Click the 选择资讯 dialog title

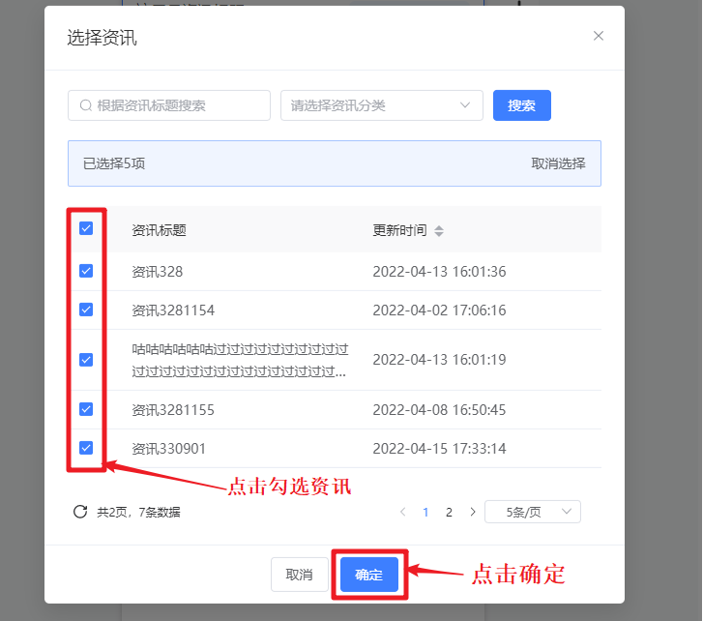[x=102, y=38]
